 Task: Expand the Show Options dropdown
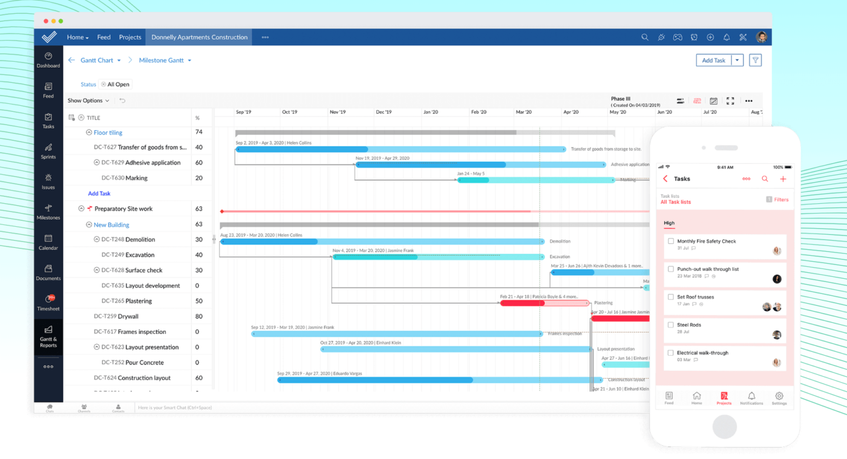(88, 101)
